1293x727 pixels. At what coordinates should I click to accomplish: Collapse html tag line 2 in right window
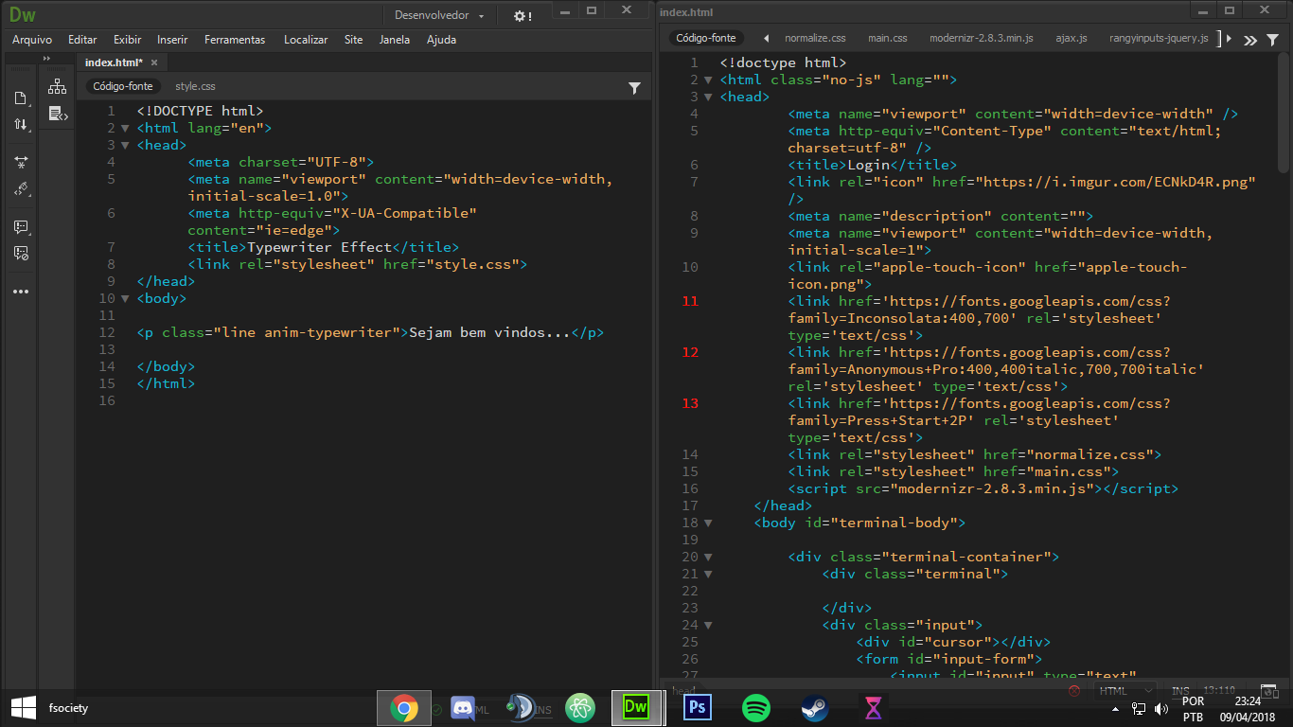tap(708, 80)
